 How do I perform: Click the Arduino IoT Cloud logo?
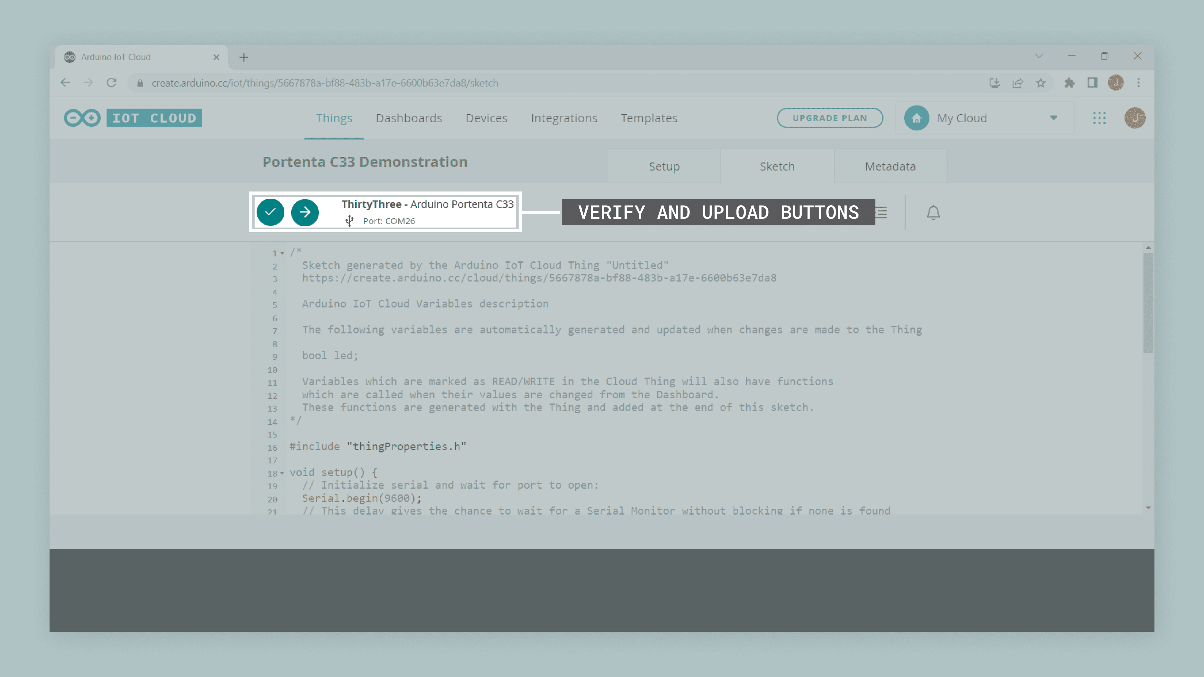133,118
